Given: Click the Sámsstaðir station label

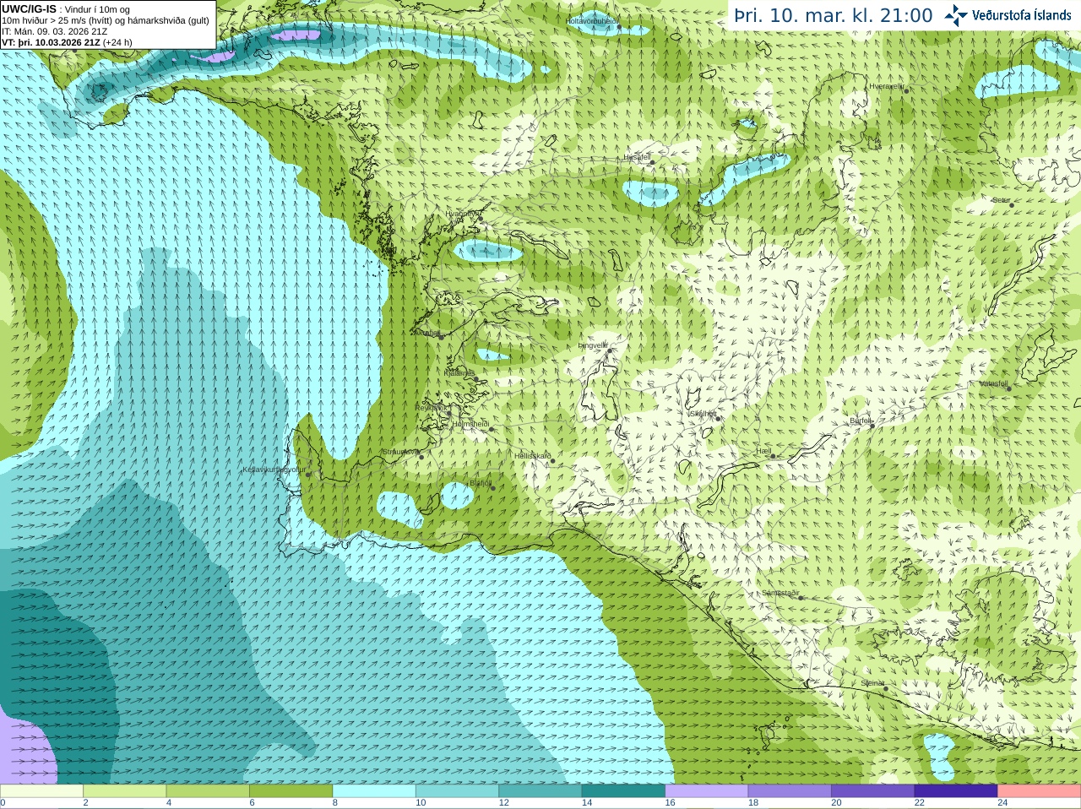Looking at the screenshot, I should point(780,593).
